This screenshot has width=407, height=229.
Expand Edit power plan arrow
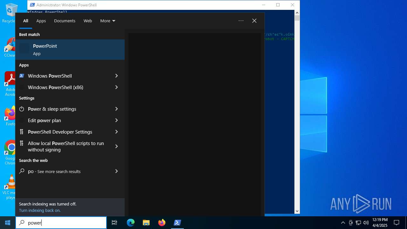tap(116, 120)
